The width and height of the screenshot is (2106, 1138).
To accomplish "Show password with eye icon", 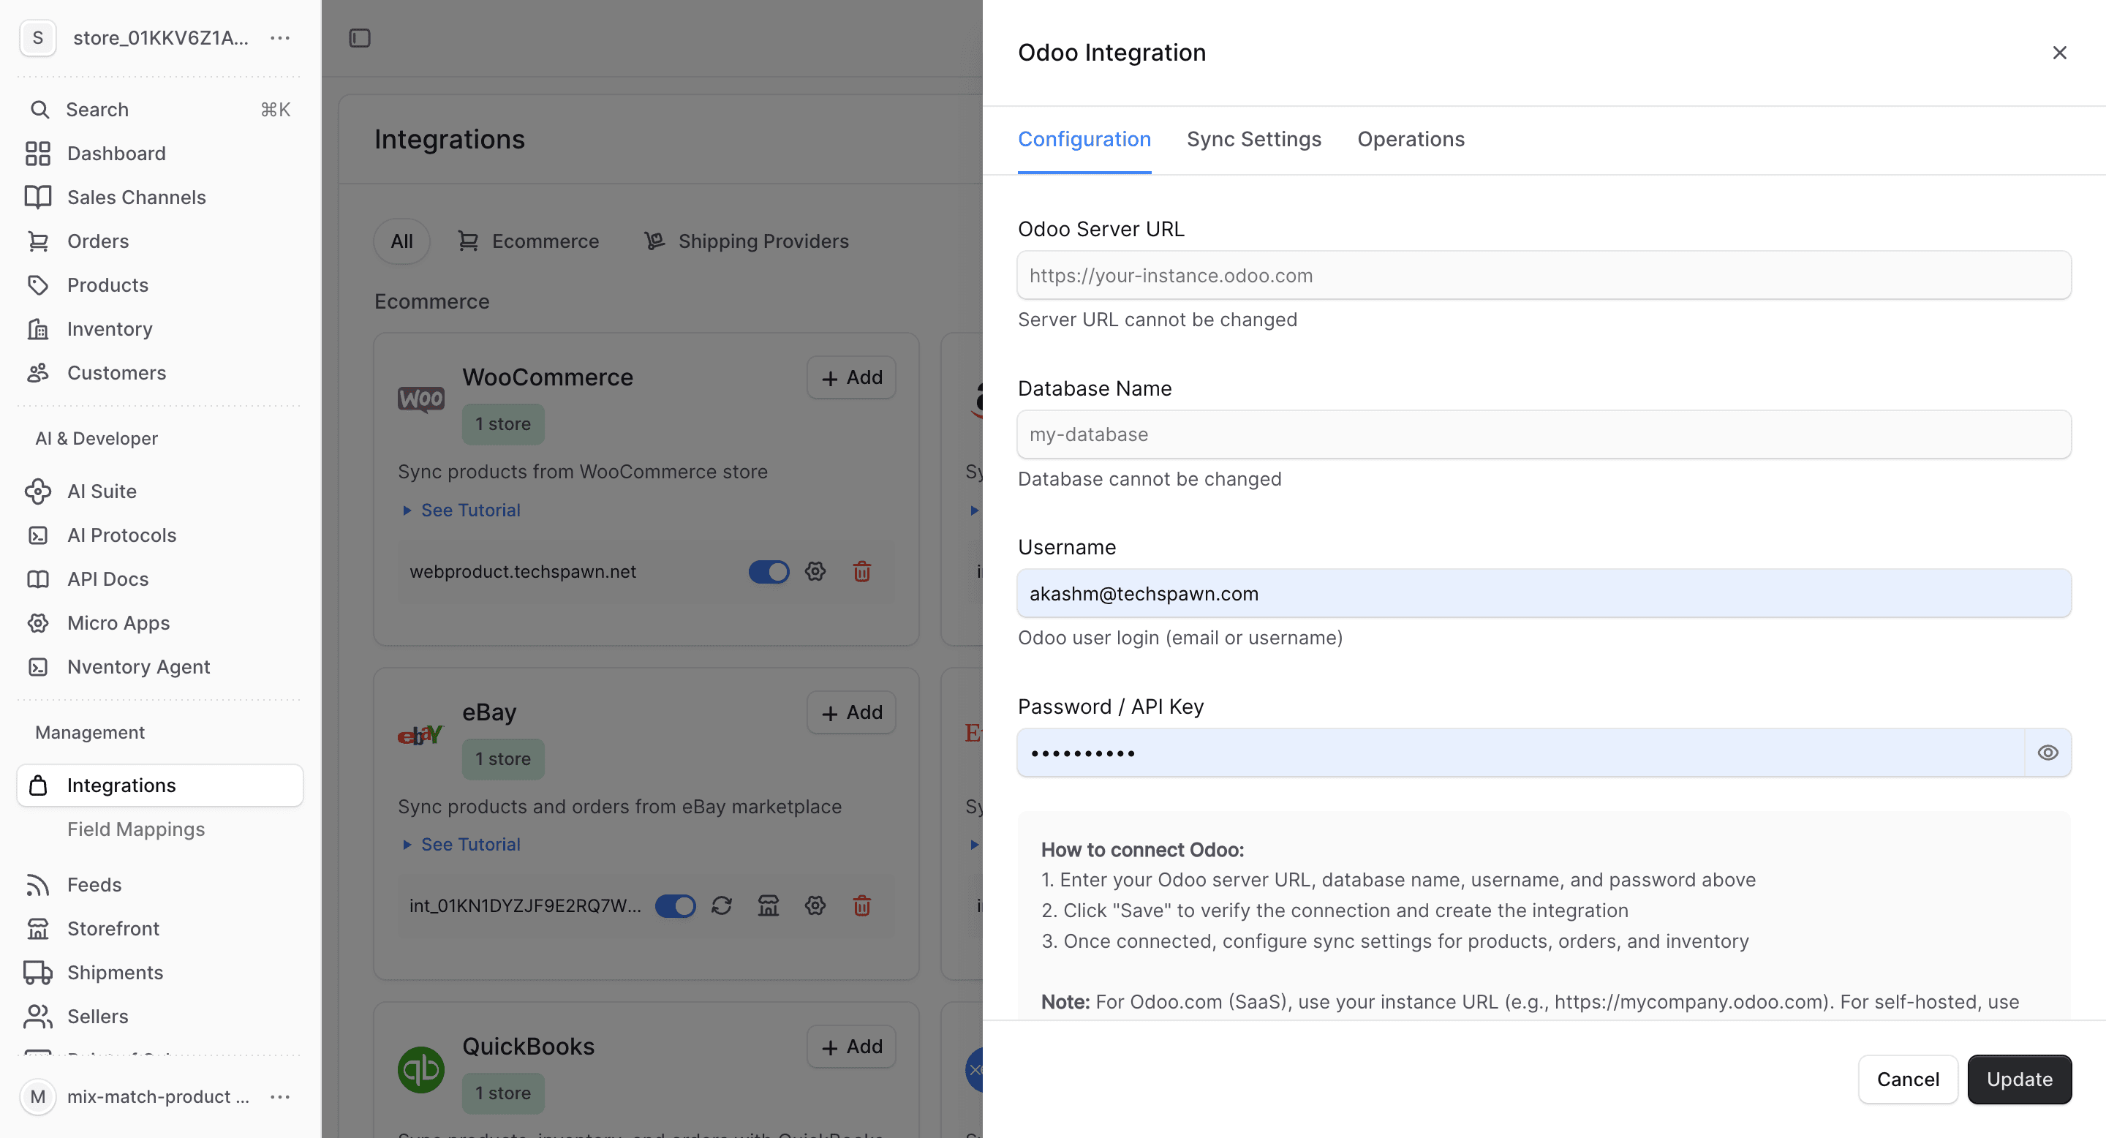I will [x=2047, y=753].
